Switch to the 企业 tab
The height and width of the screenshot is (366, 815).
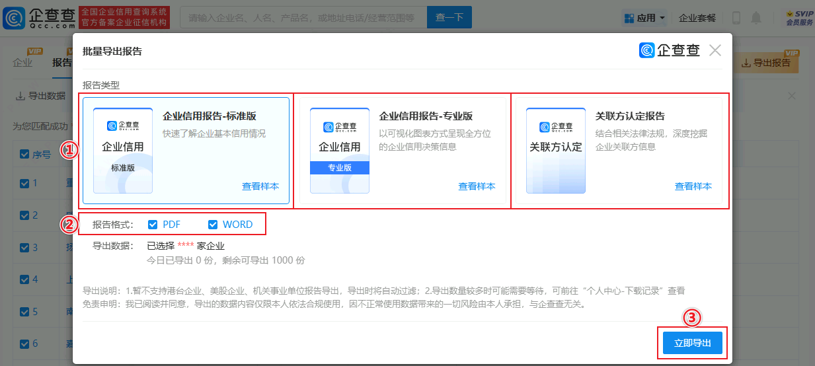[x=22, y=63]
